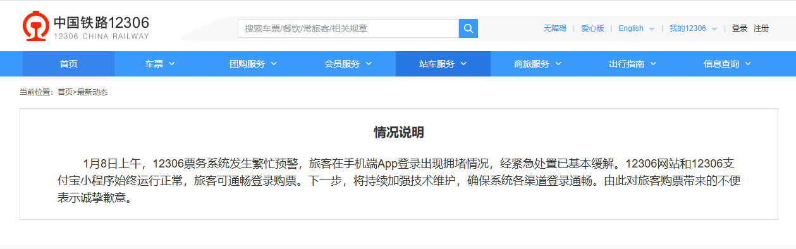
Task: Open the 会员服务 menu
Action: point(348,64)
